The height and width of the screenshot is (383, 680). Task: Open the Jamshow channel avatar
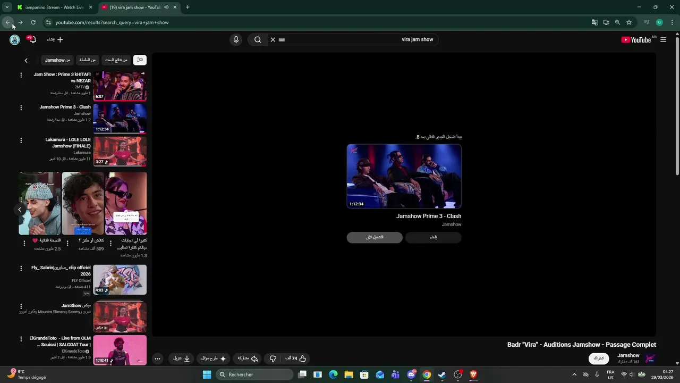(x=650, y=359)
